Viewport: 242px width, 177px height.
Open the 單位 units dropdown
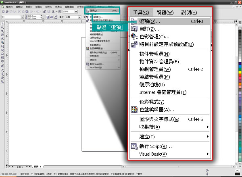pos(79,17)
